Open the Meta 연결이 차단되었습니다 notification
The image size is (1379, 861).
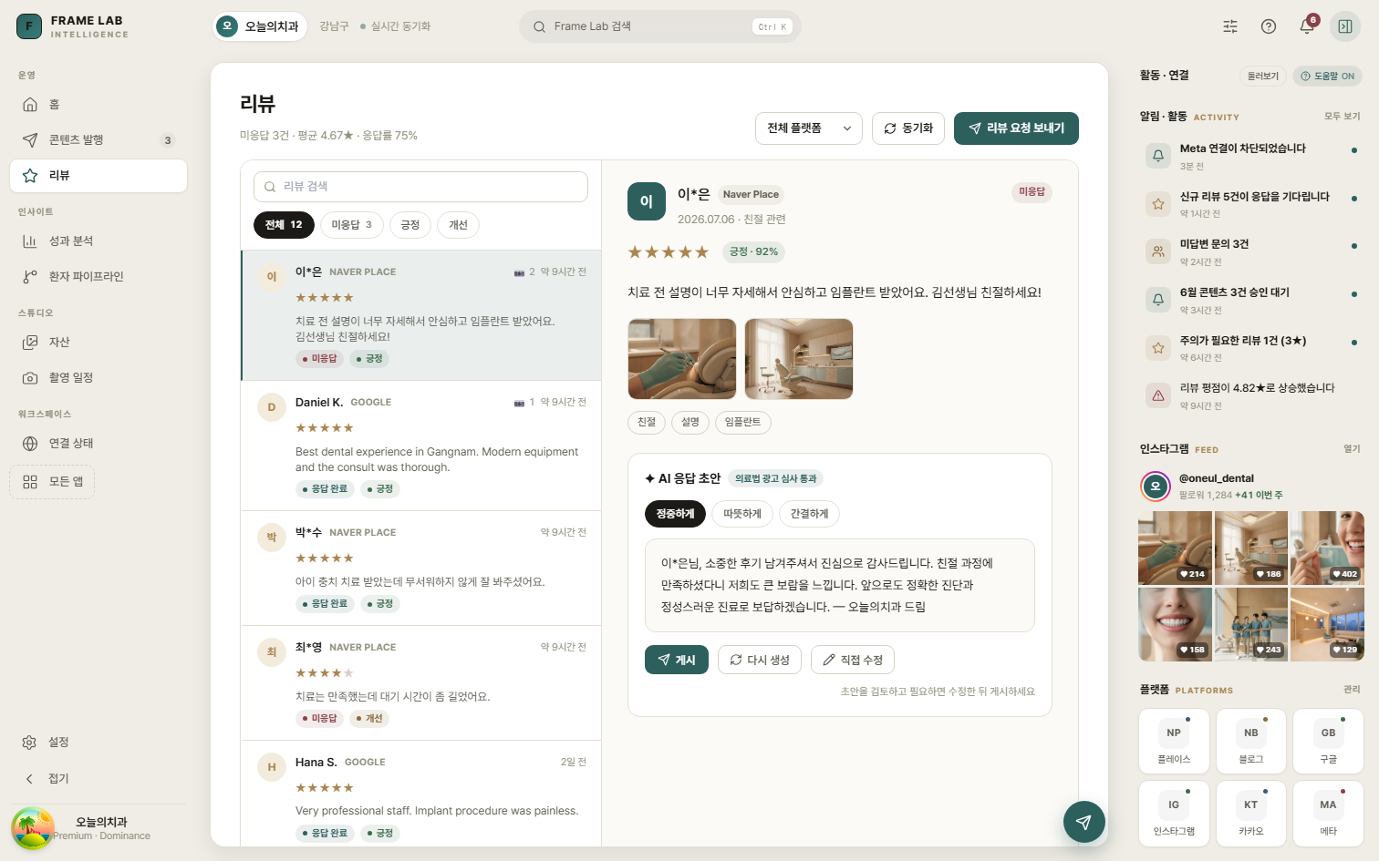coord(1251,156)
